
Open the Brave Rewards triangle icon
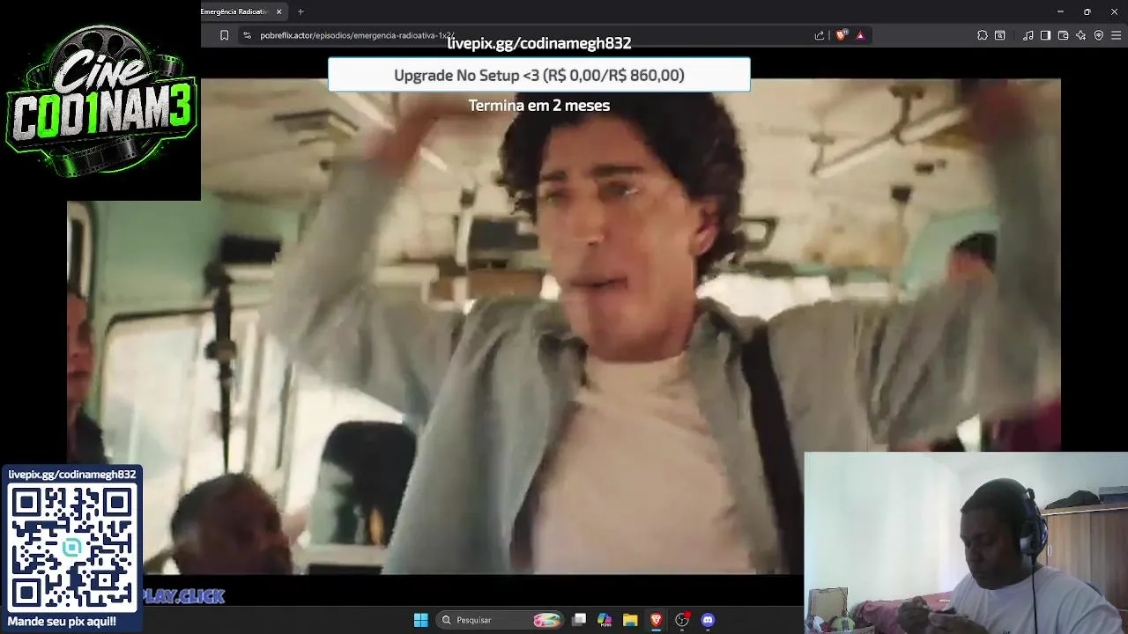(x=860, y=35)
